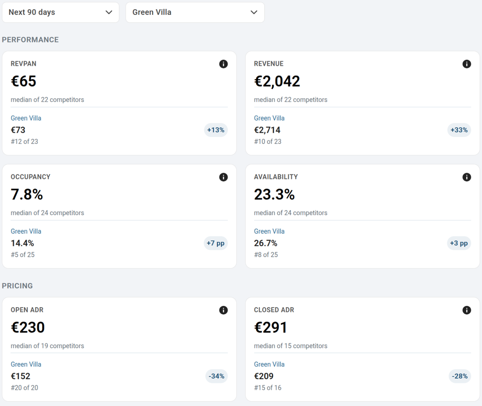
Task: Click the PERFORMANCE section heading
Action: 31,40
